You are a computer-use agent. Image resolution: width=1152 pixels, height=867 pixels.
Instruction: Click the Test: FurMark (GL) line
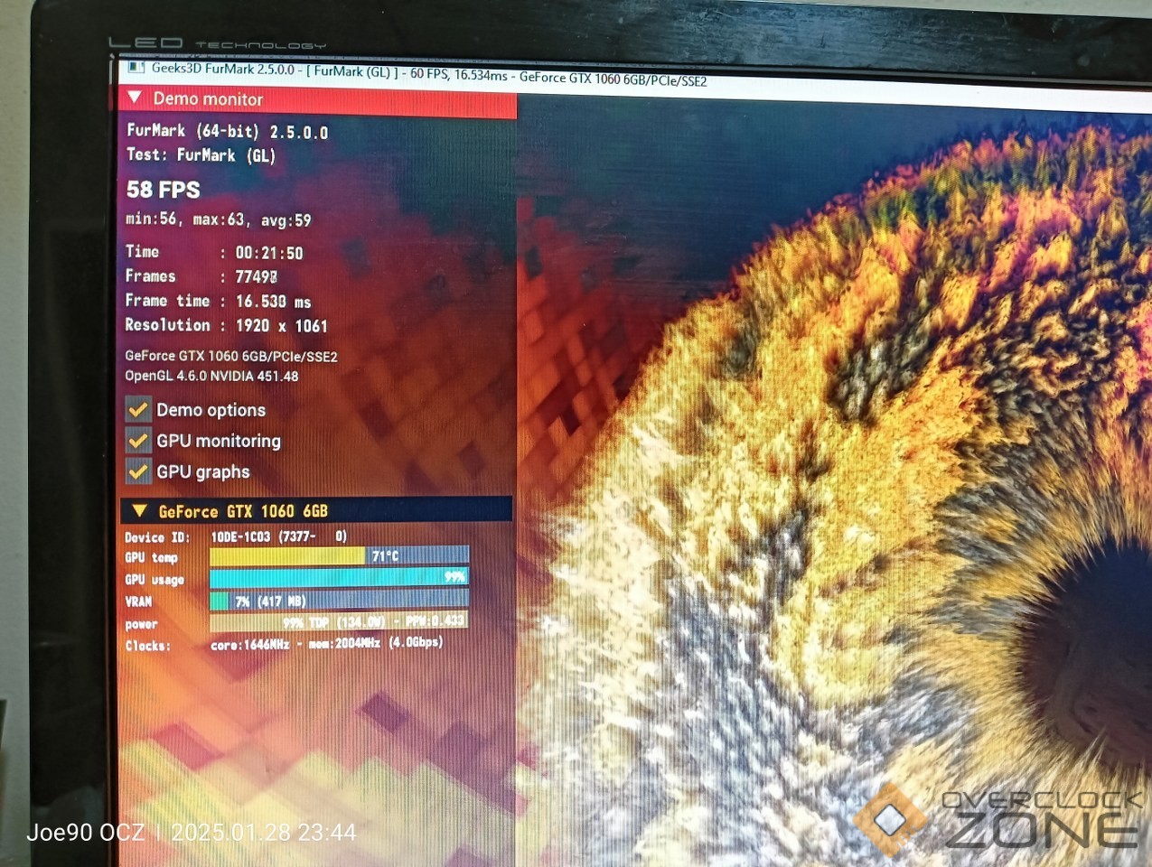[x=201, y=155]
